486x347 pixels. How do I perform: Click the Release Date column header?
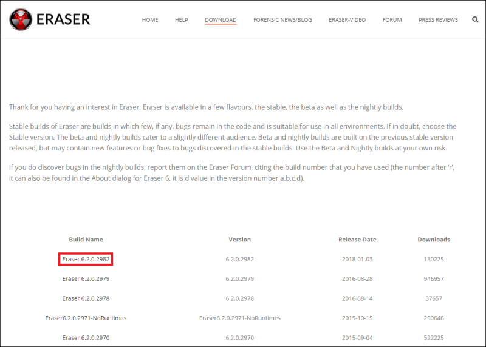pos(357,240)
